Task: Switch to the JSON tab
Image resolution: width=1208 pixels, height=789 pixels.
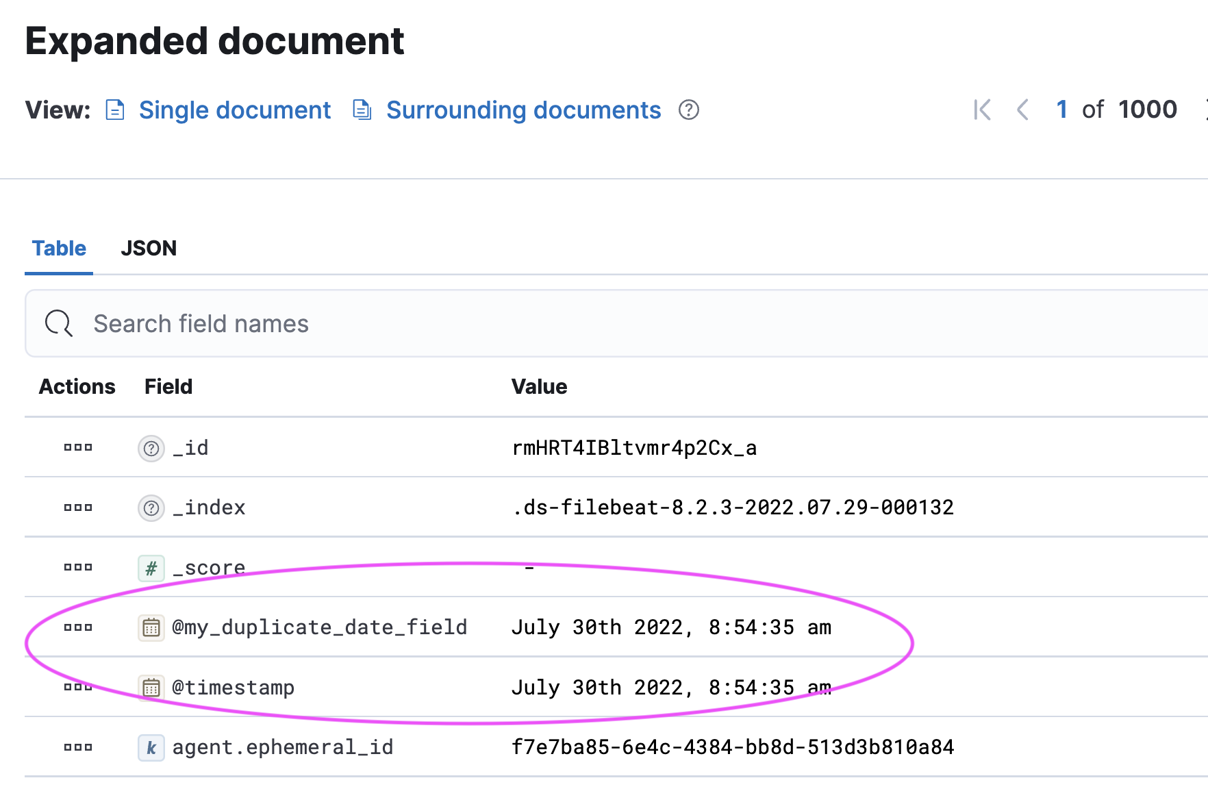Action: 149,248
